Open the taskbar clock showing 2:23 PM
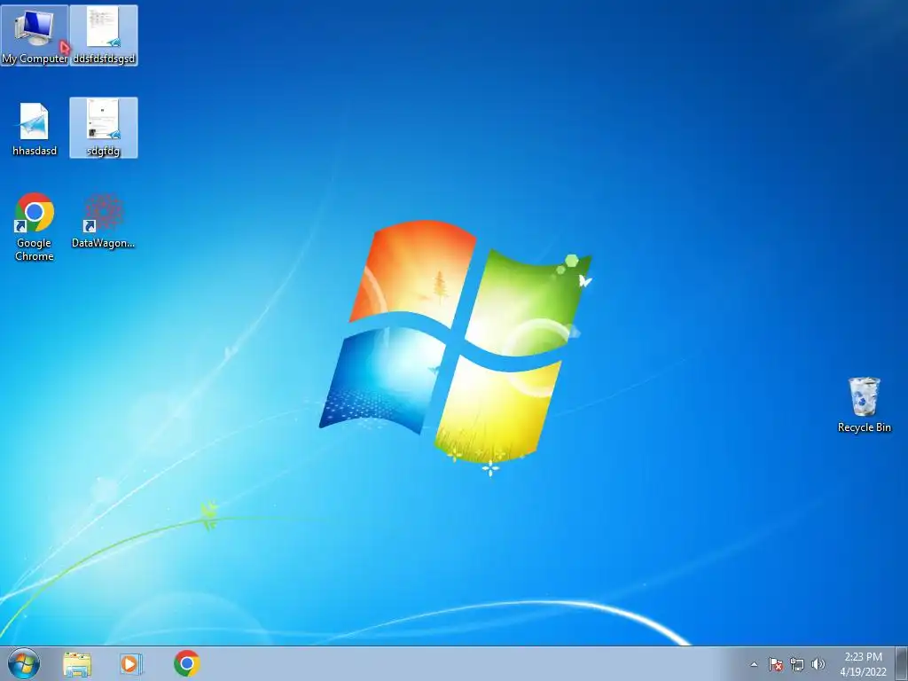 863,657
